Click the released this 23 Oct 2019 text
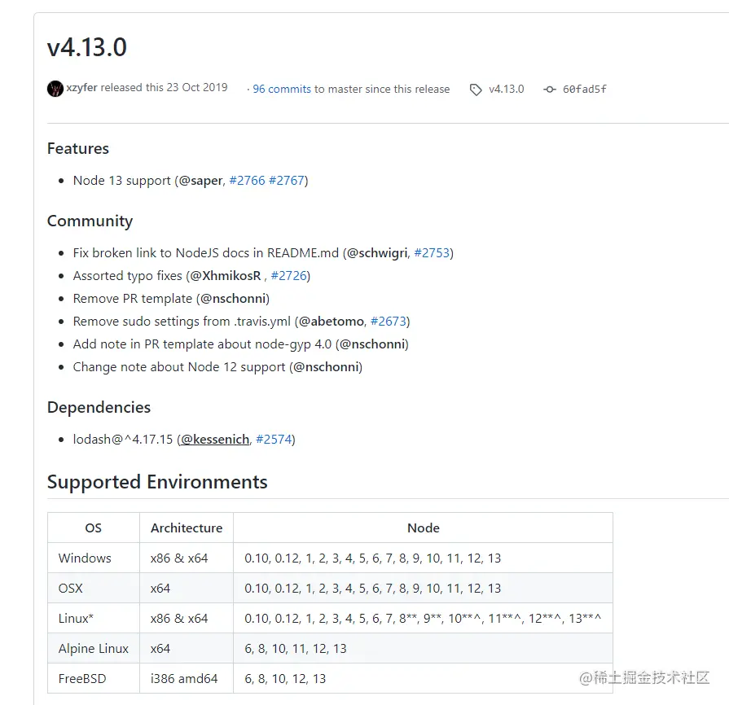Viewport: 729px width, 705px height. [164, 87]
